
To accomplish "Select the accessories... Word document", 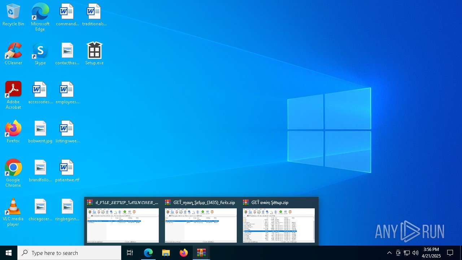I will (x=40, y=93).
